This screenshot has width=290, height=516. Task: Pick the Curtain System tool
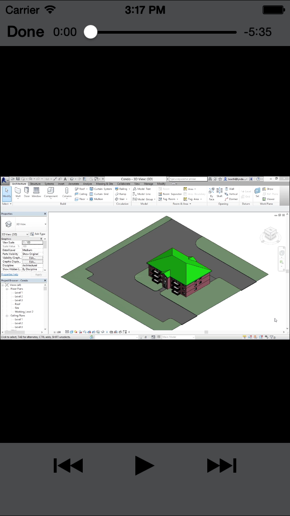point(101,189)
